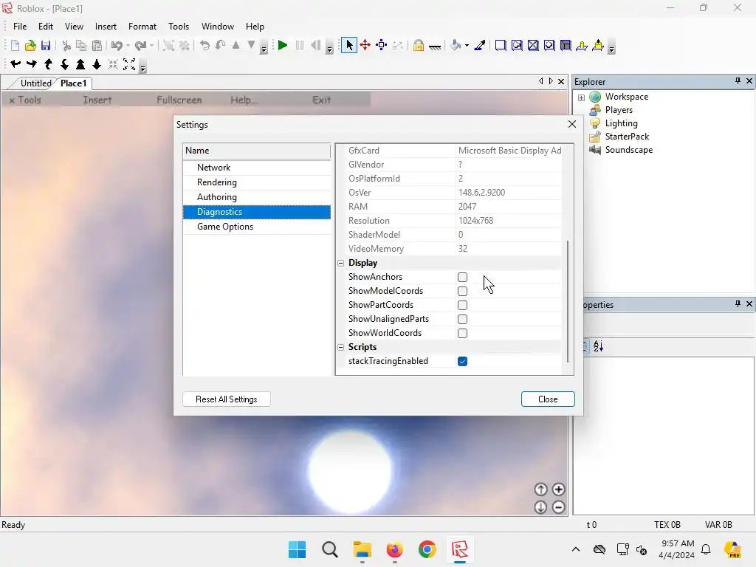756x567 pixels.
Task: Expand the Workspace node in Explorer
Action: tap(582, 97)
